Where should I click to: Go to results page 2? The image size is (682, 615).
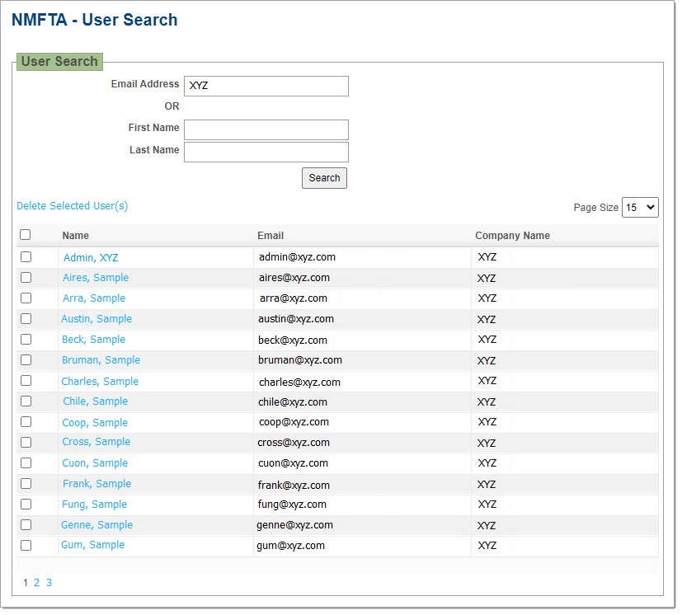coord(37,583)
